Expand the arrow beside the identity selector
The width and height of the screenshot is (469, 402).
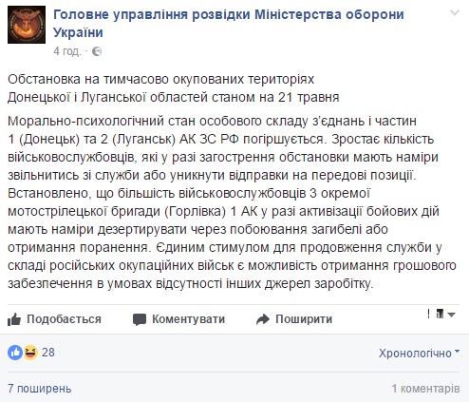coord(452,315)
